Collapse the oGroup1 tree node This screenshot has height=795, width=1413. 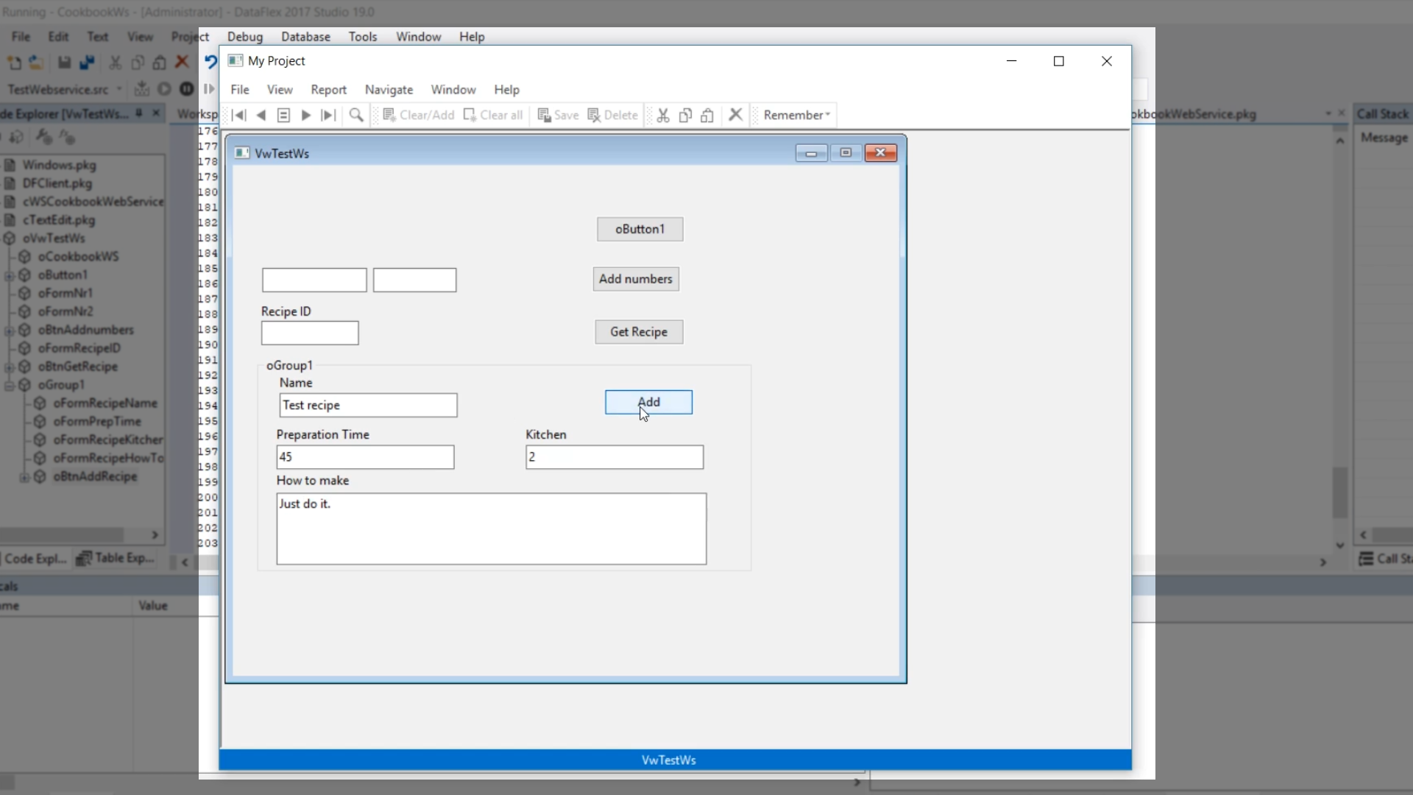[10, 385]
